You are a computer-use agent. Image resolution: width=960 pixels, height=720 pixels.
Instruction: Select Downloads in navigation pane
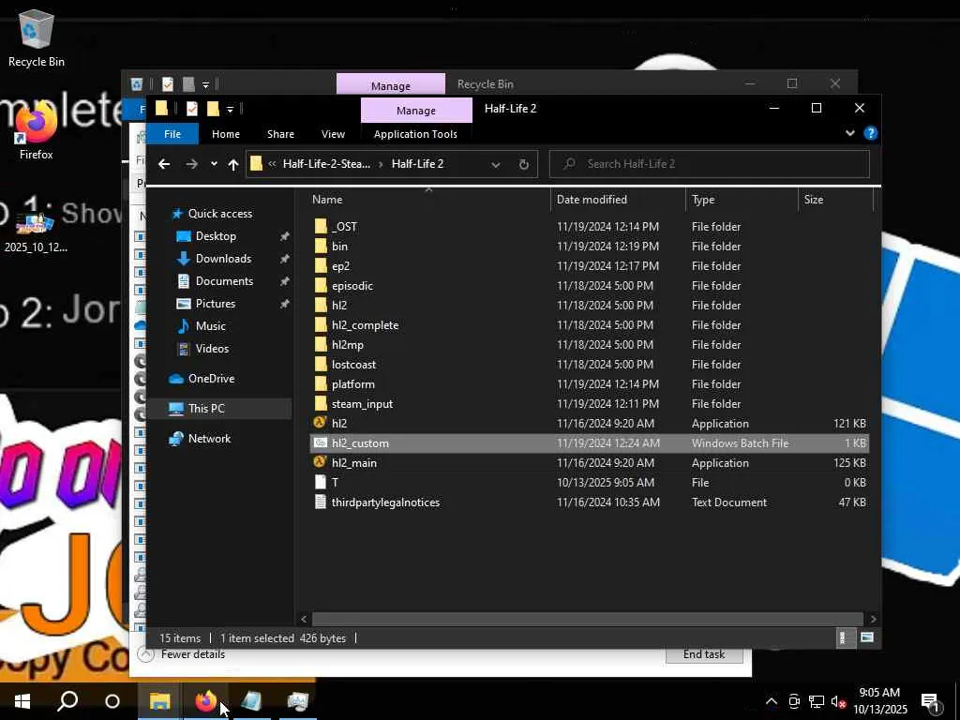pyautogui.click(x=223, y=259)
